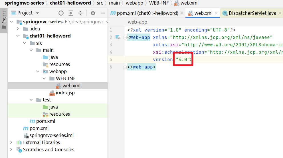
Task: Collapse the springmvc-series root node
Action: (11, 22)
